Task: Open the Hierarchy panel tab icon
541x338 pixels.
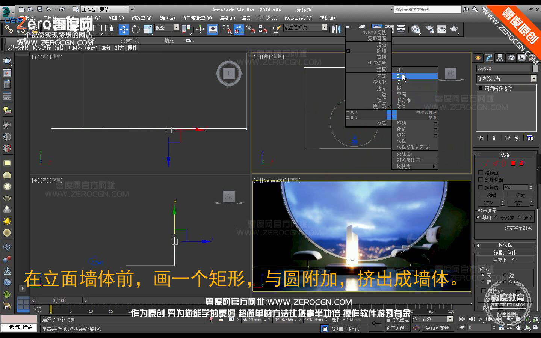Action: click(500, 58)
